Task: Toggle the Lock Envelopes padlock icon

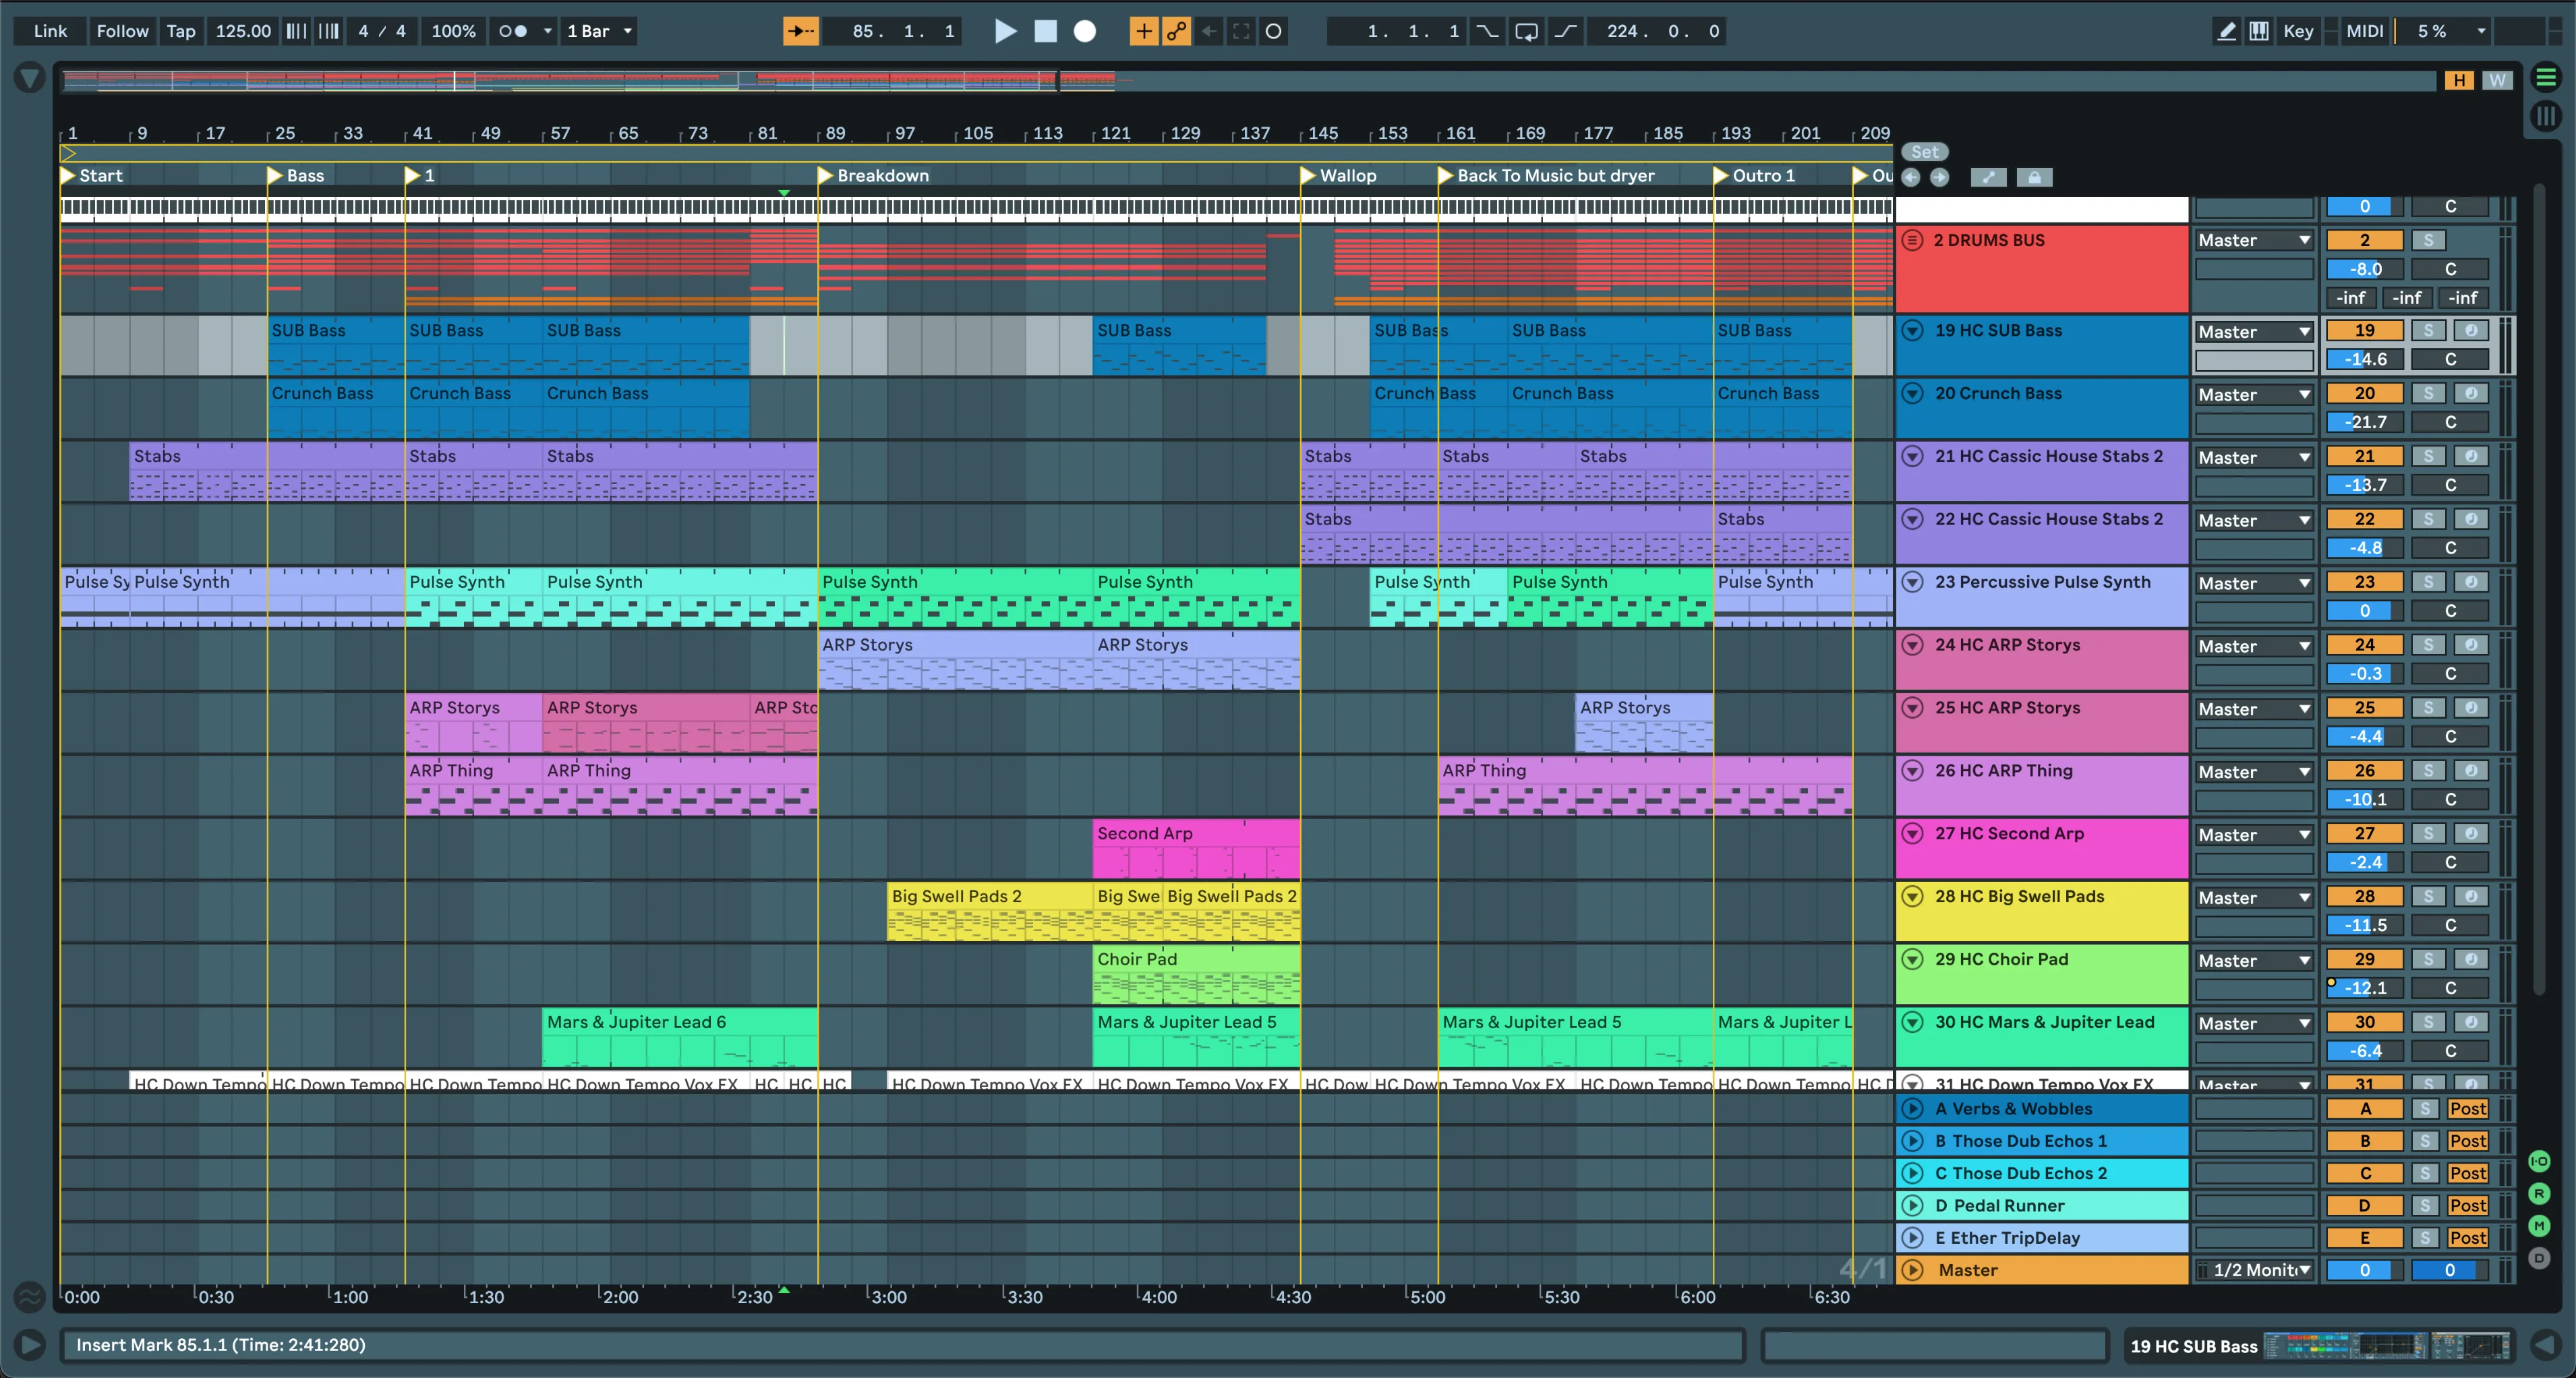Action: tap(2034, 177)
